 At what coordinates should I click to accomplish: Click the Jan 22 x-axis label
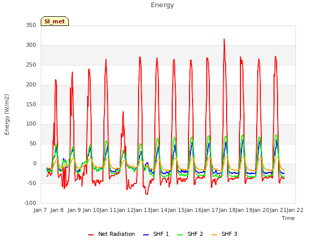pyautogui.click(x=295, y=210)
